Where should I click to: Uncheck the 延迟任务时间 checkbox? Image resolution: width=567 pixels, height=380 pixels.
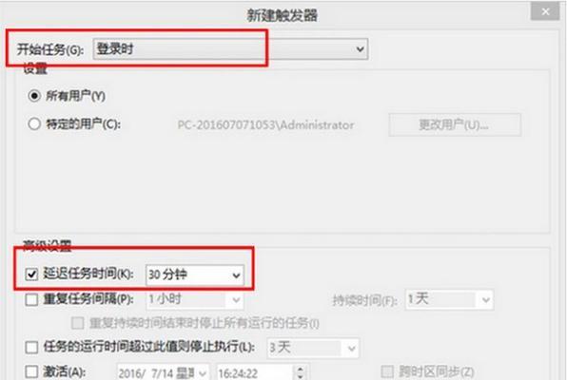(x=31, y=275)
